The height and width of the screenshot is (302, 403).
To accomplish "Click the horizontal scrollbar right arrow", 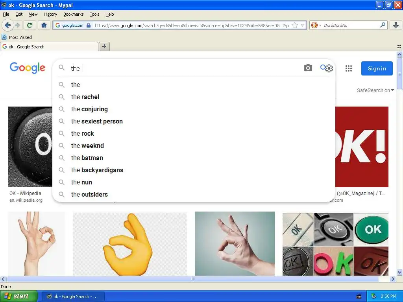I will click(x=393, y=279).
